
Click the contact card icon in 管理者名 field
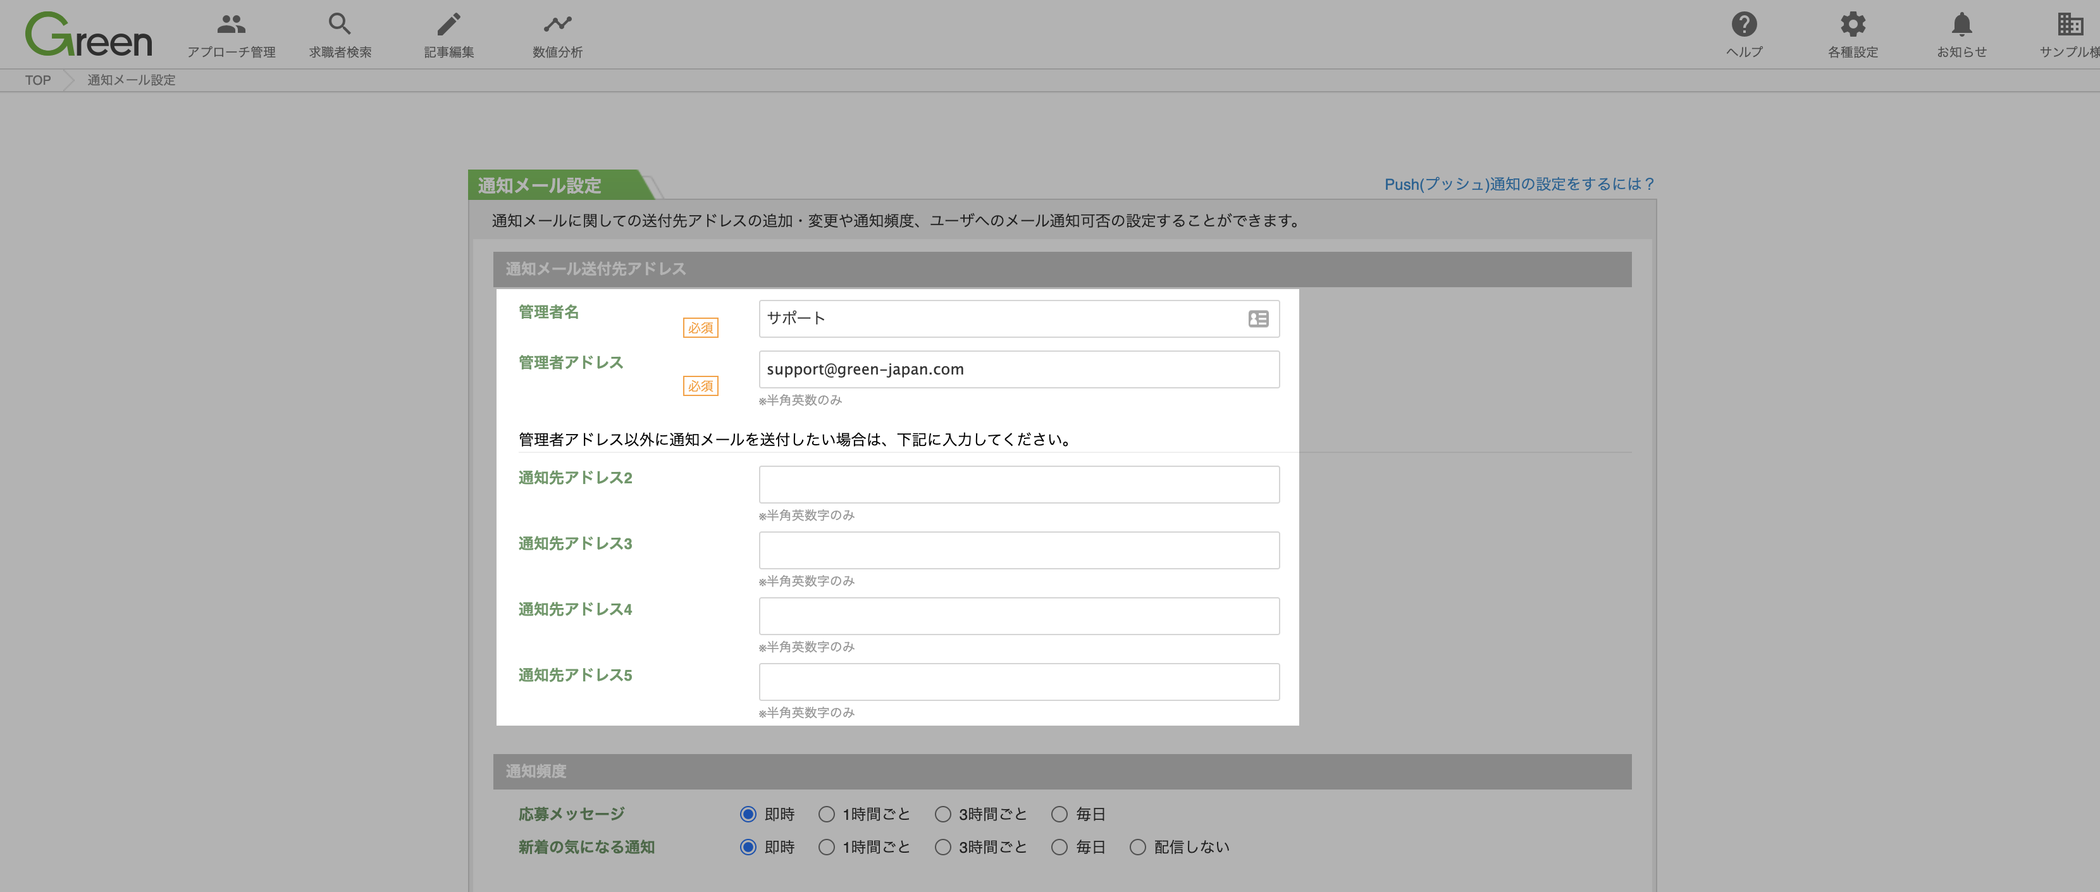click(1258, 319)
